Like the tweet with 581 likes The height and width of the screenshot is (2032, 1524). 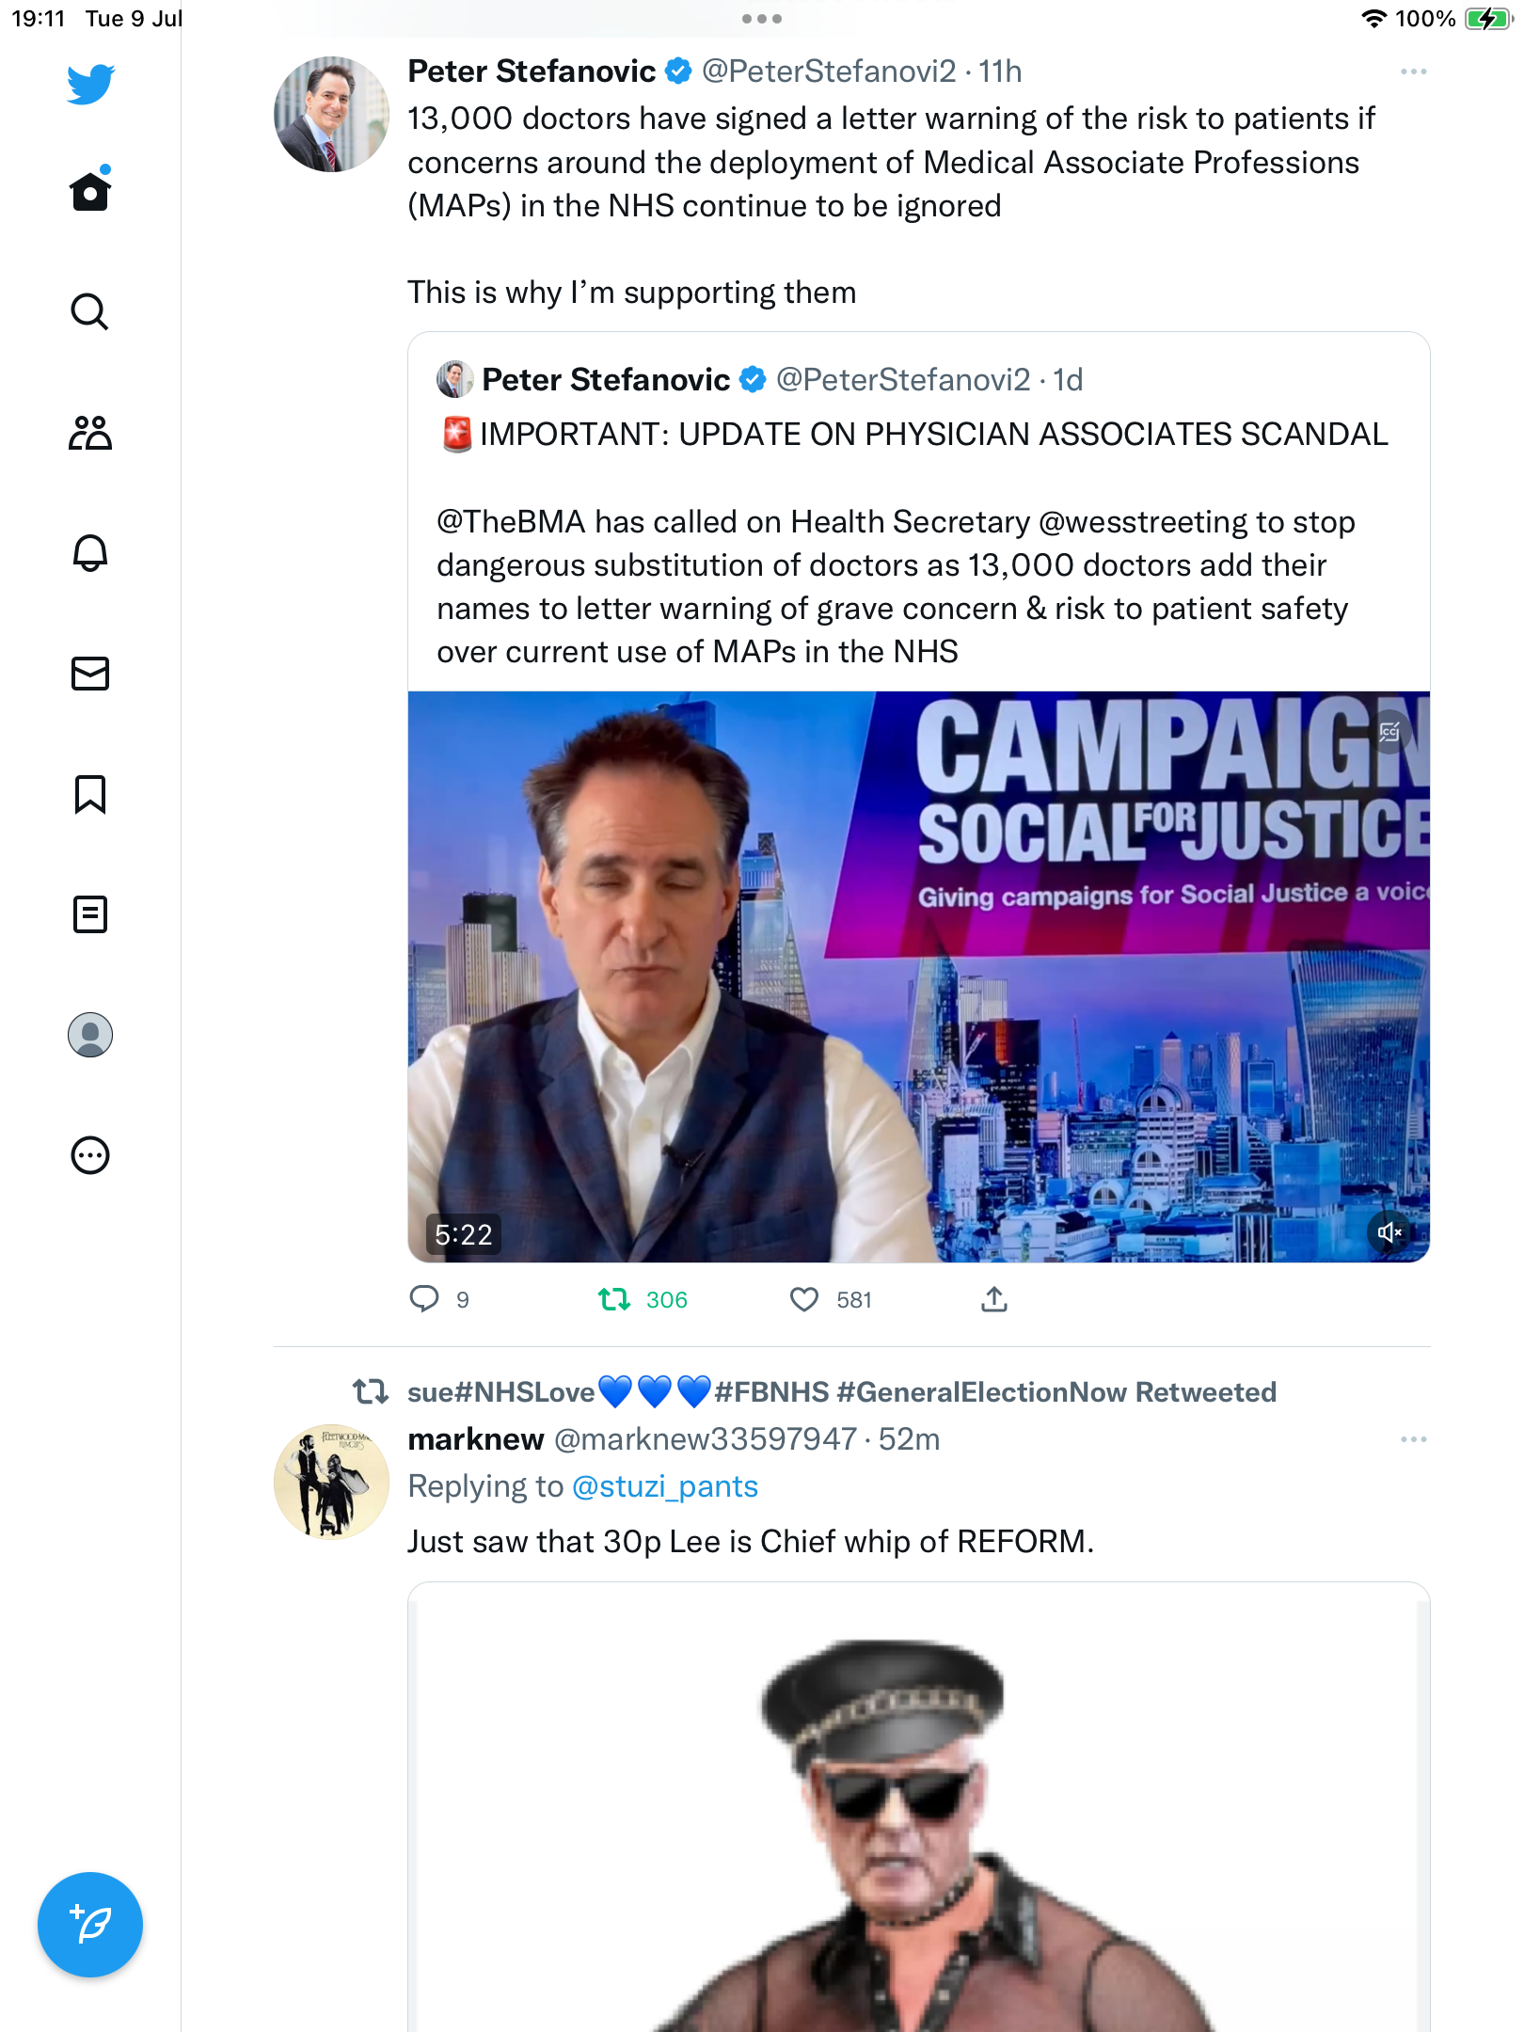[804, 1299]
